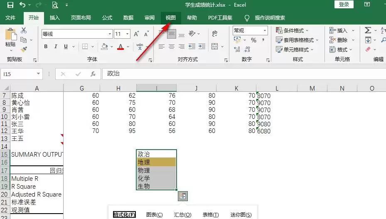This screenshot has width=386, height=219.
Task: Show phonetic guide with the wén icon
Action: point(140,46)
